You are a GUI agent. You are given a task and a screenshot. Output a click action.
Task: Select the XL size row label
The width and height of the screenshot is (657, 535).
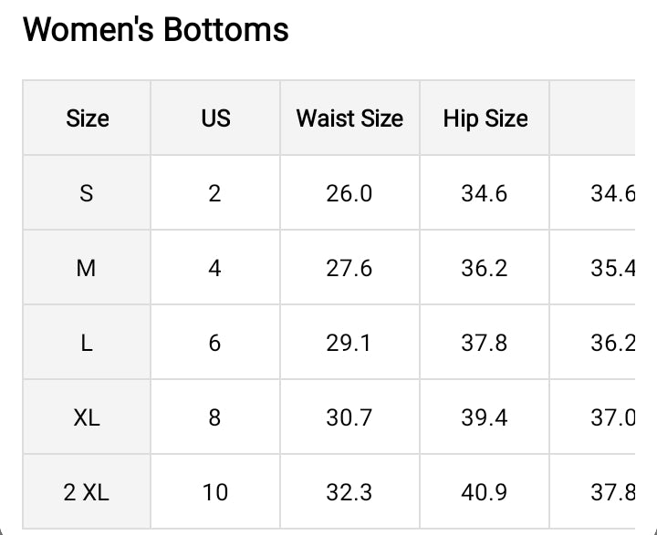(x=87, y=417)
